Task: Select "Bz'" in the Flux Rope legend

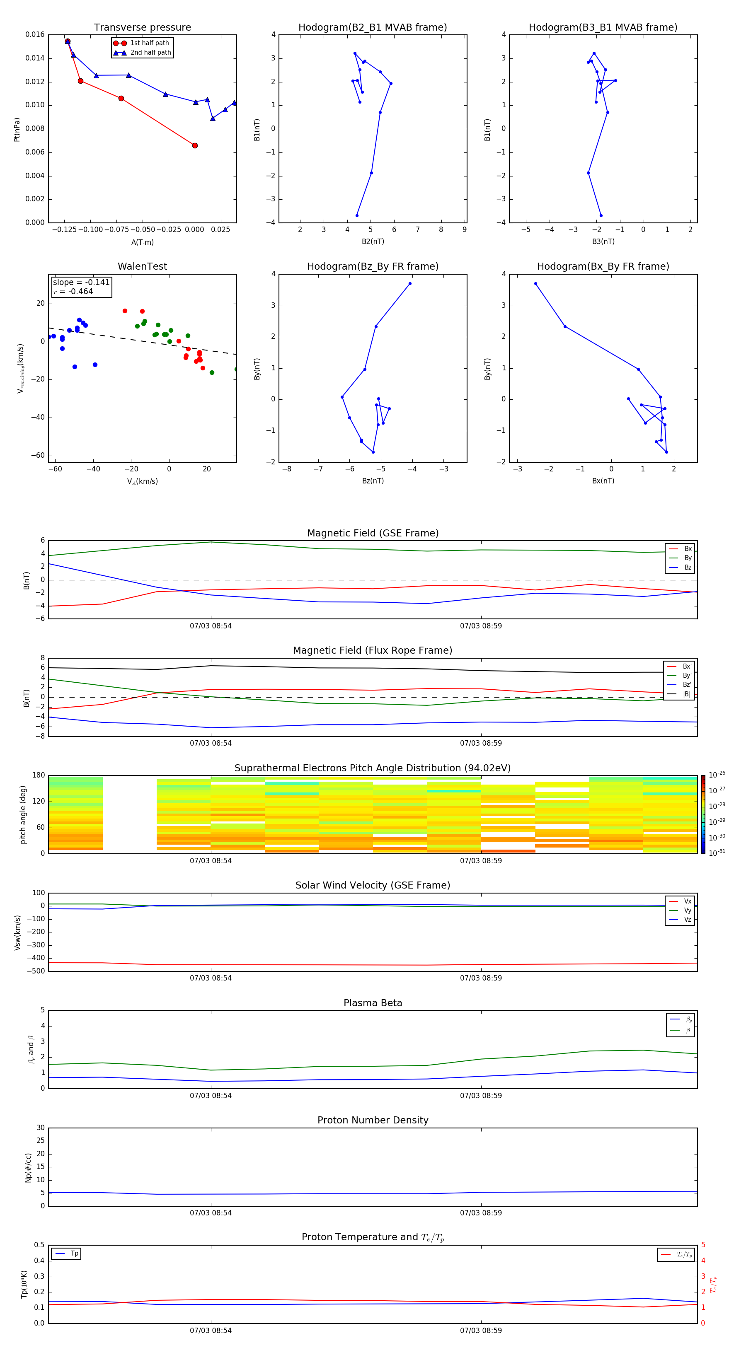Action: tap(680, 685)
